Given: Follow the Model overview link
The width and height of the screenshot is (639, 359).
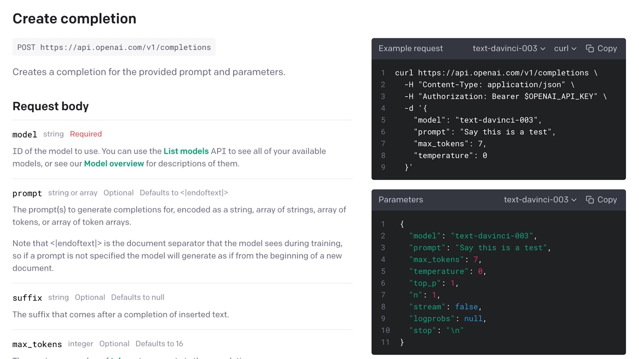Looking at the screenshot, I should (114, 164).
